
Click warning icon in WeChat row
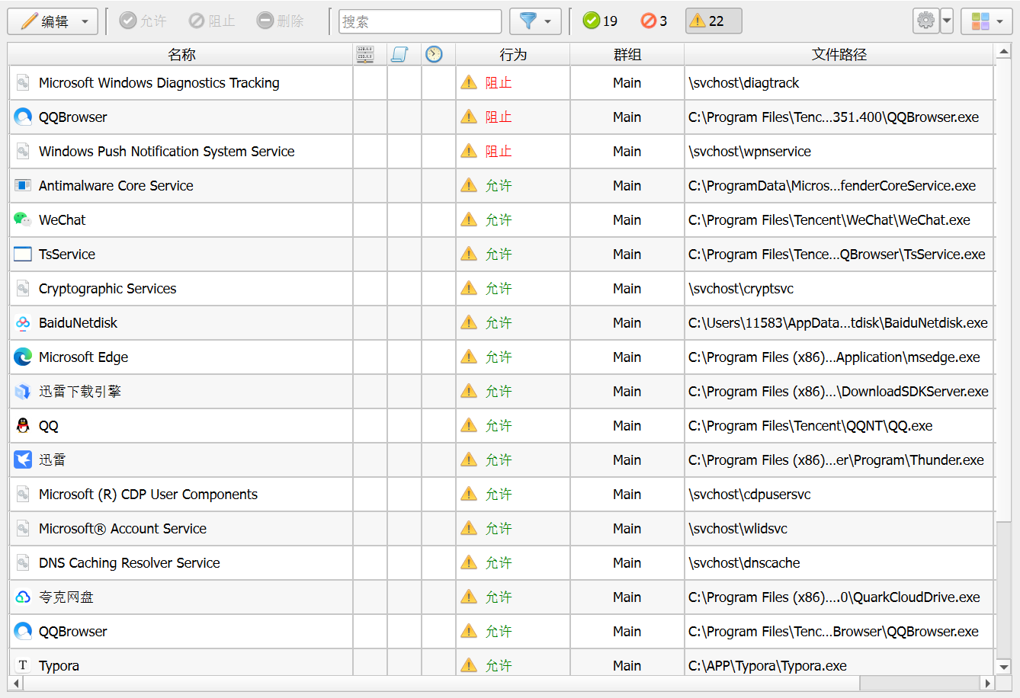coord(469,219)
